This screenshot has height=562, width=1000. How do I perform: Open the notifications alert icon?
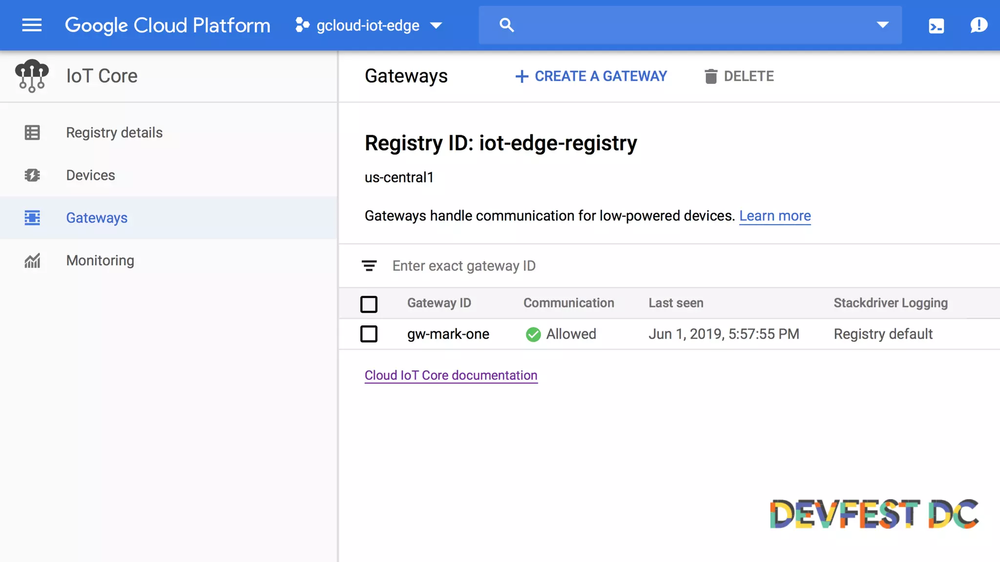tap(979, 25)
